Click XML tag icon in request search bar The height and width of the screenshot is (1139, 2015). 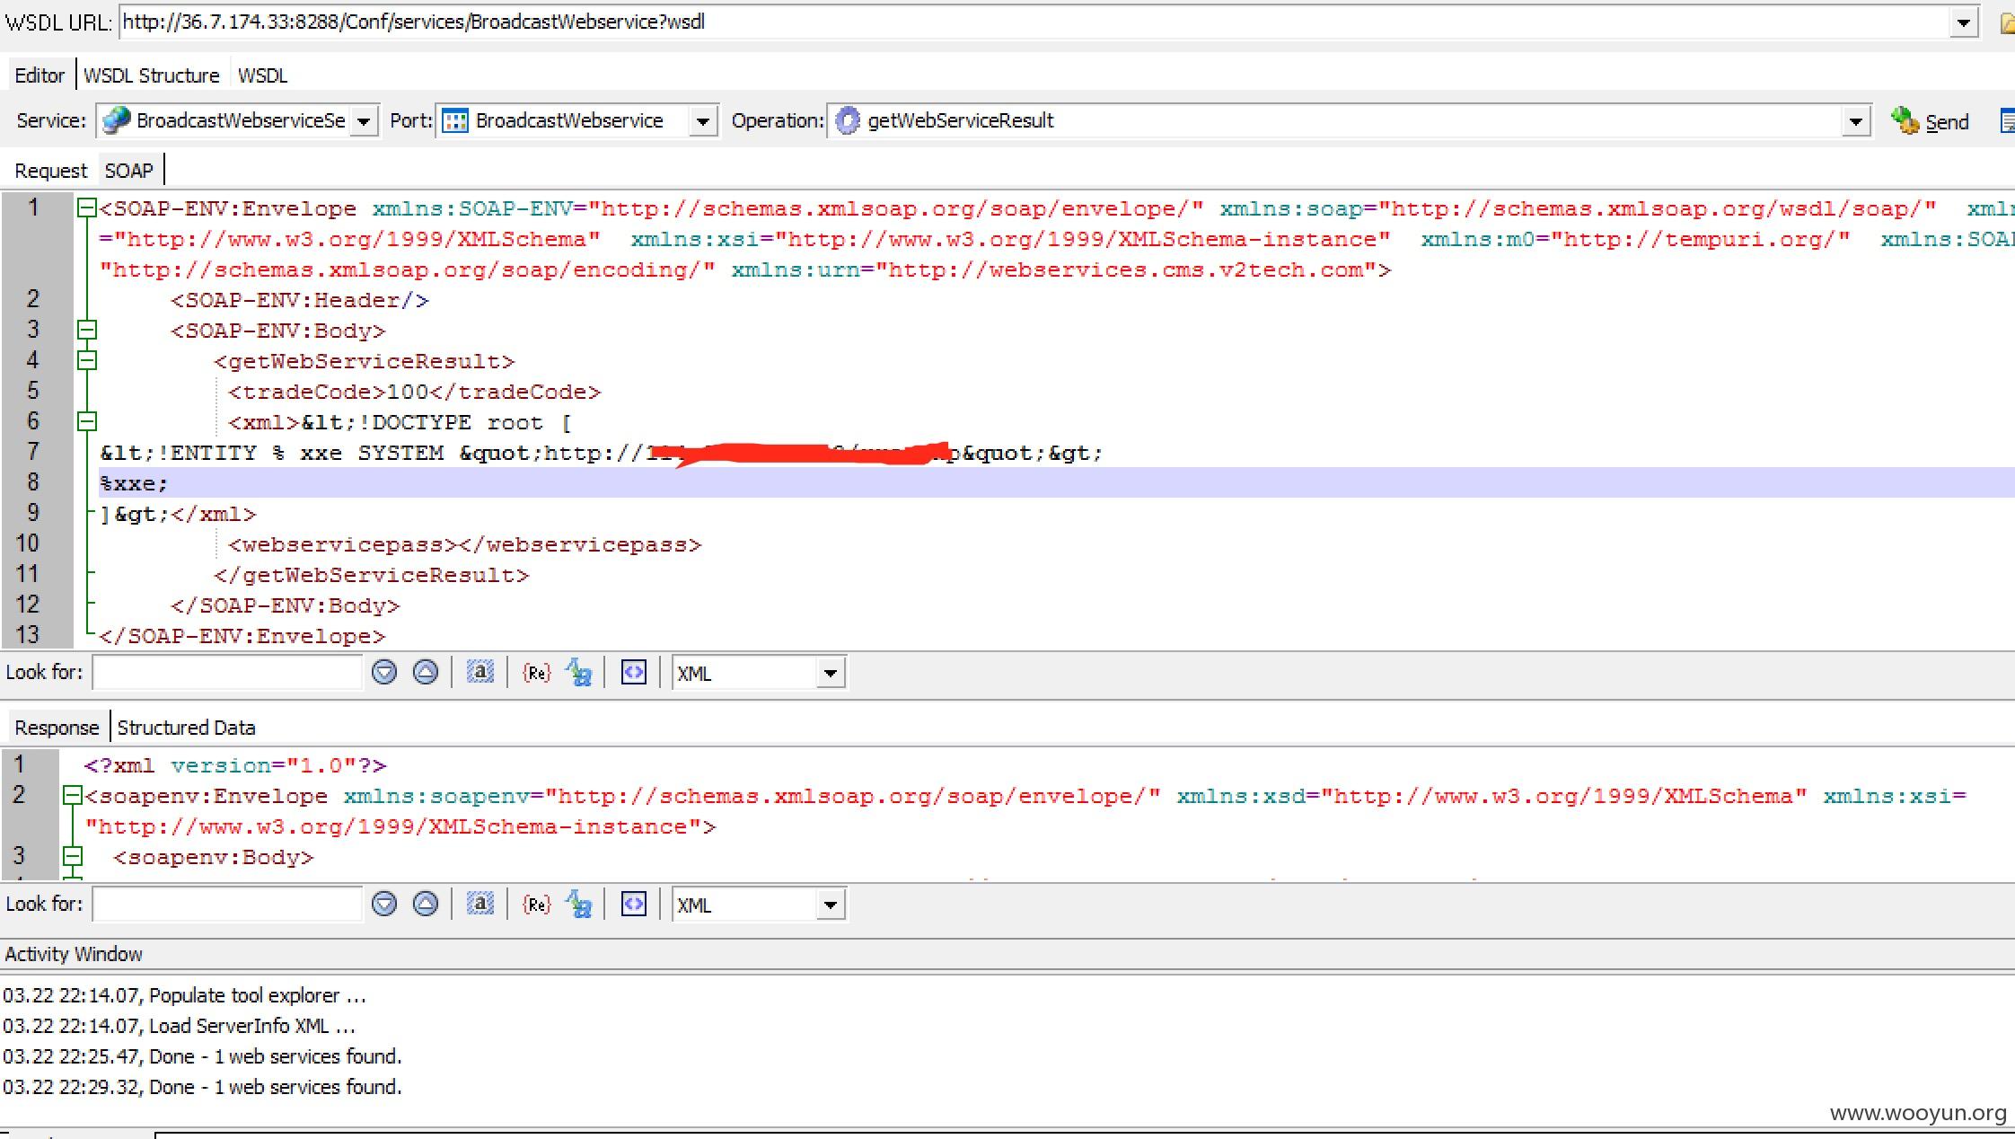point(634,672)
